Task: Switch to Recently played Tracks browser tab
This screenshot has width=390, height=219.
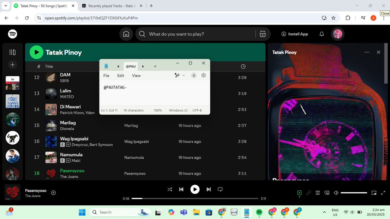Action: click(112, 6)
